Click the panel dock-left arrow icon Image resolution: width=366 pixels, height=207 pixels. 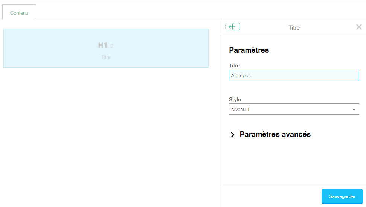233,27
